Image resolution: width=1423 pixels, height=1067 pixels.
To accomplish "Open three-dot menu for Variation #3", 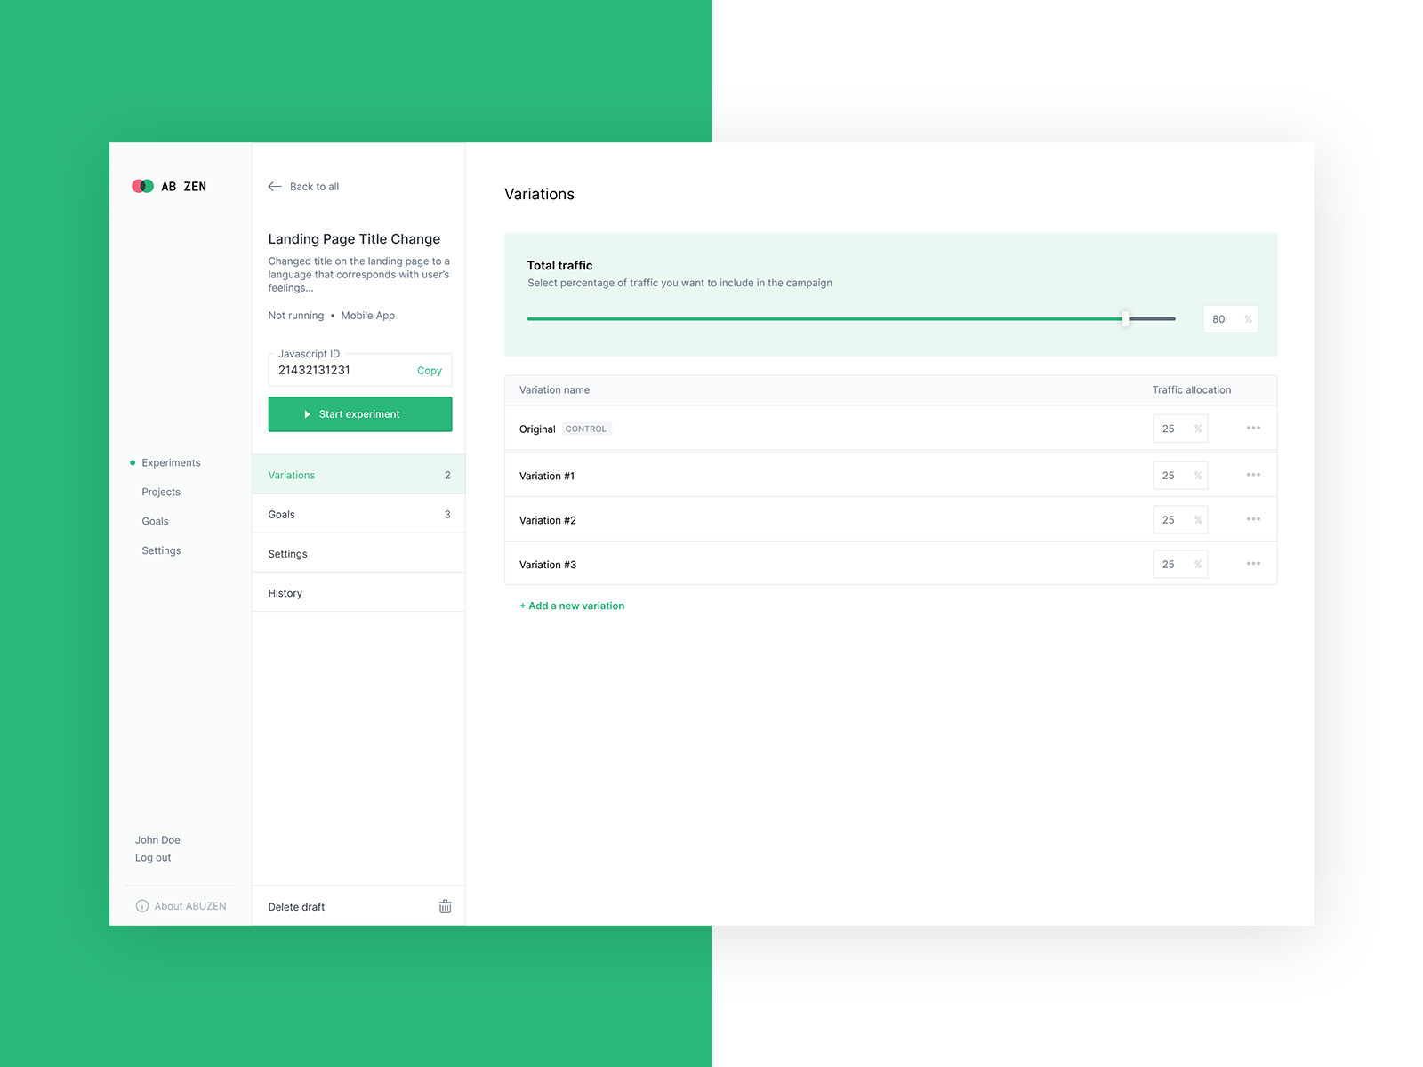I will tap(1253, 564).
